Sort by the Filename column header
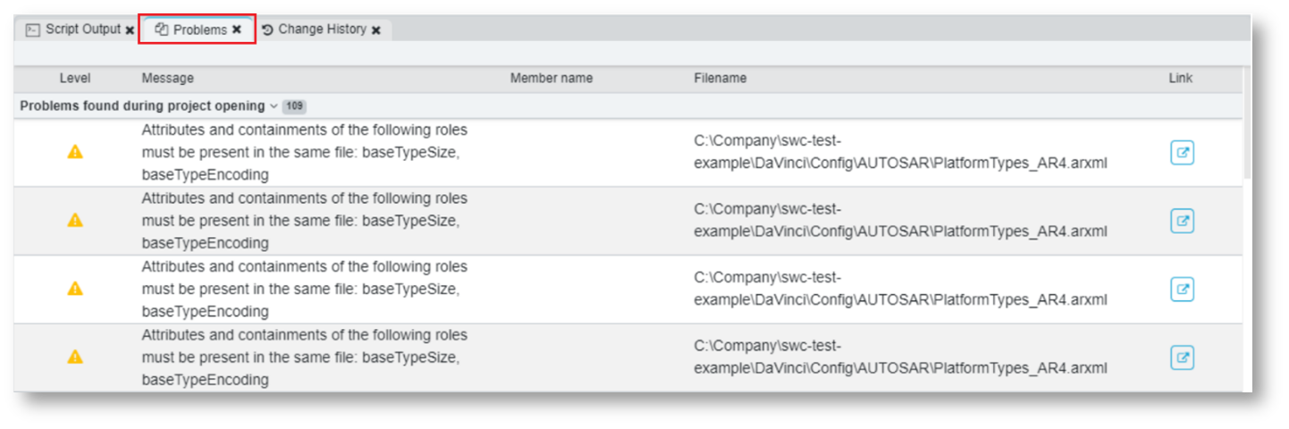Screen dimensions: 1289x429 point(720,79)
